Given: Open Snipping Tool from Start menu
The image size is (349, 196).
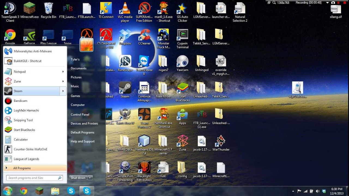Looking at the screenshot, I should point(35,120).
